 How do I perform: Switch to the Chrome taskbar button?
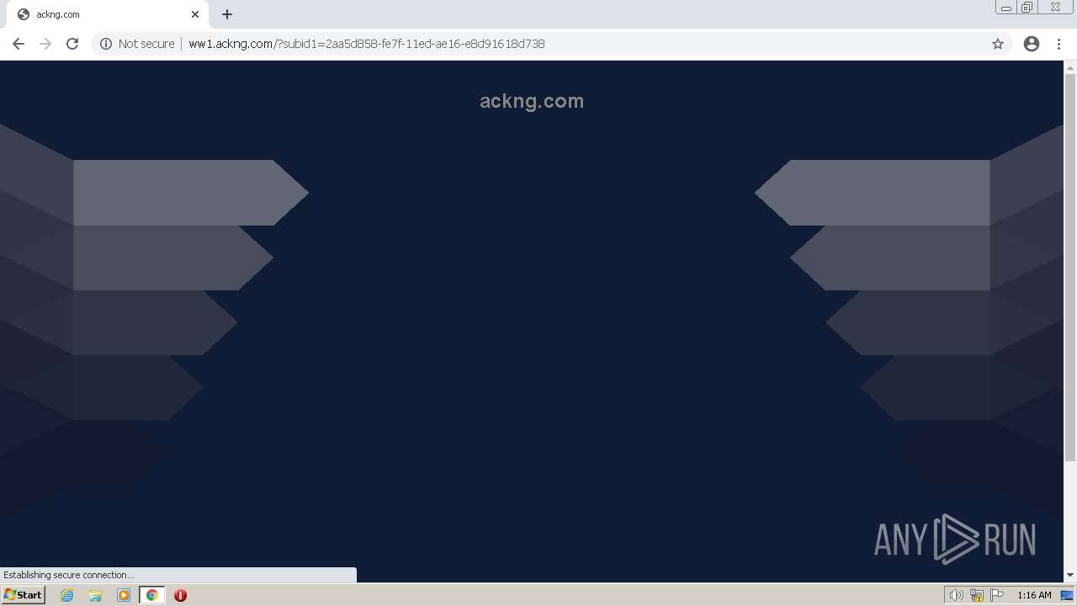click(152, 595)
